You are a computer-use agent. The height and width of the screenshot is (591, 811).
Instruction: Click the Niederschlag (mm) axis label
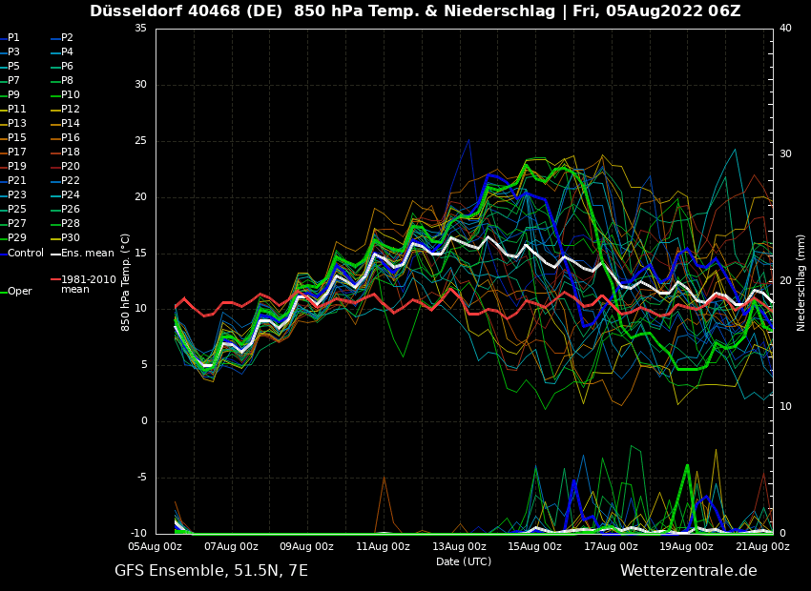click(x=801, y=282)
